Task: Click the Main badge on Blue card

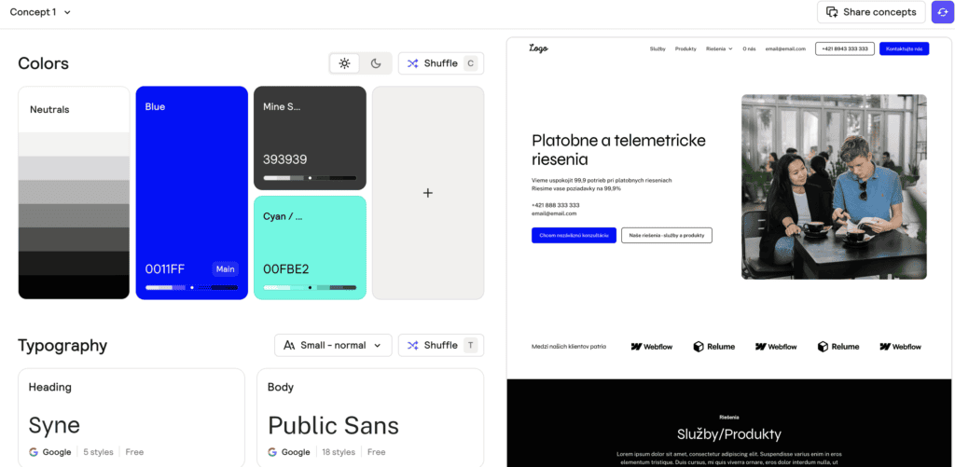Action: [226, 269]
